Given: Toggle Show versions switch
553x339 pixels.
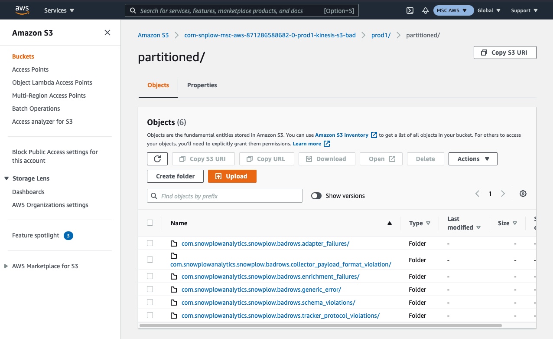Looking at the screenshot, I should click(316, 196).
